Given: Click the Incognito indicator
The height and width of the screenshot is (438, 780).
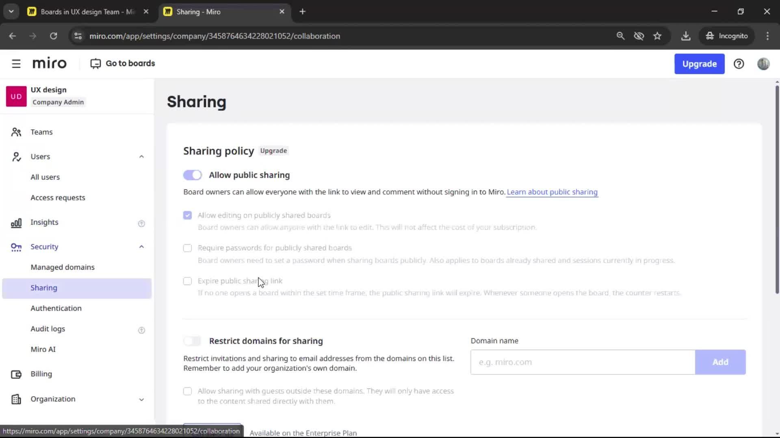Looking at the screenshot, I should click(x=727, y=36).
